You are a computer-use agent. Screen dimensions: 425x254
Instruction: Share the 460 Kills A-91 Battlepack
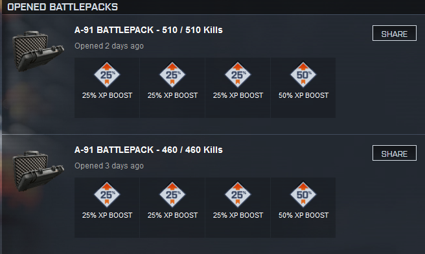(x=395, y=153)
